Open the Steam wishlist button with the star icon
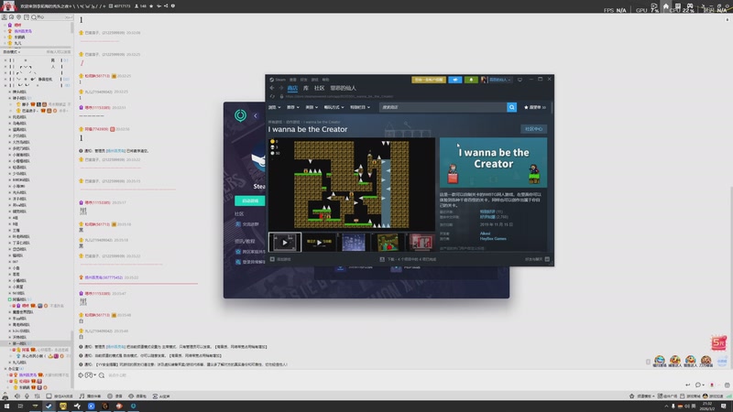 (535, 107)
